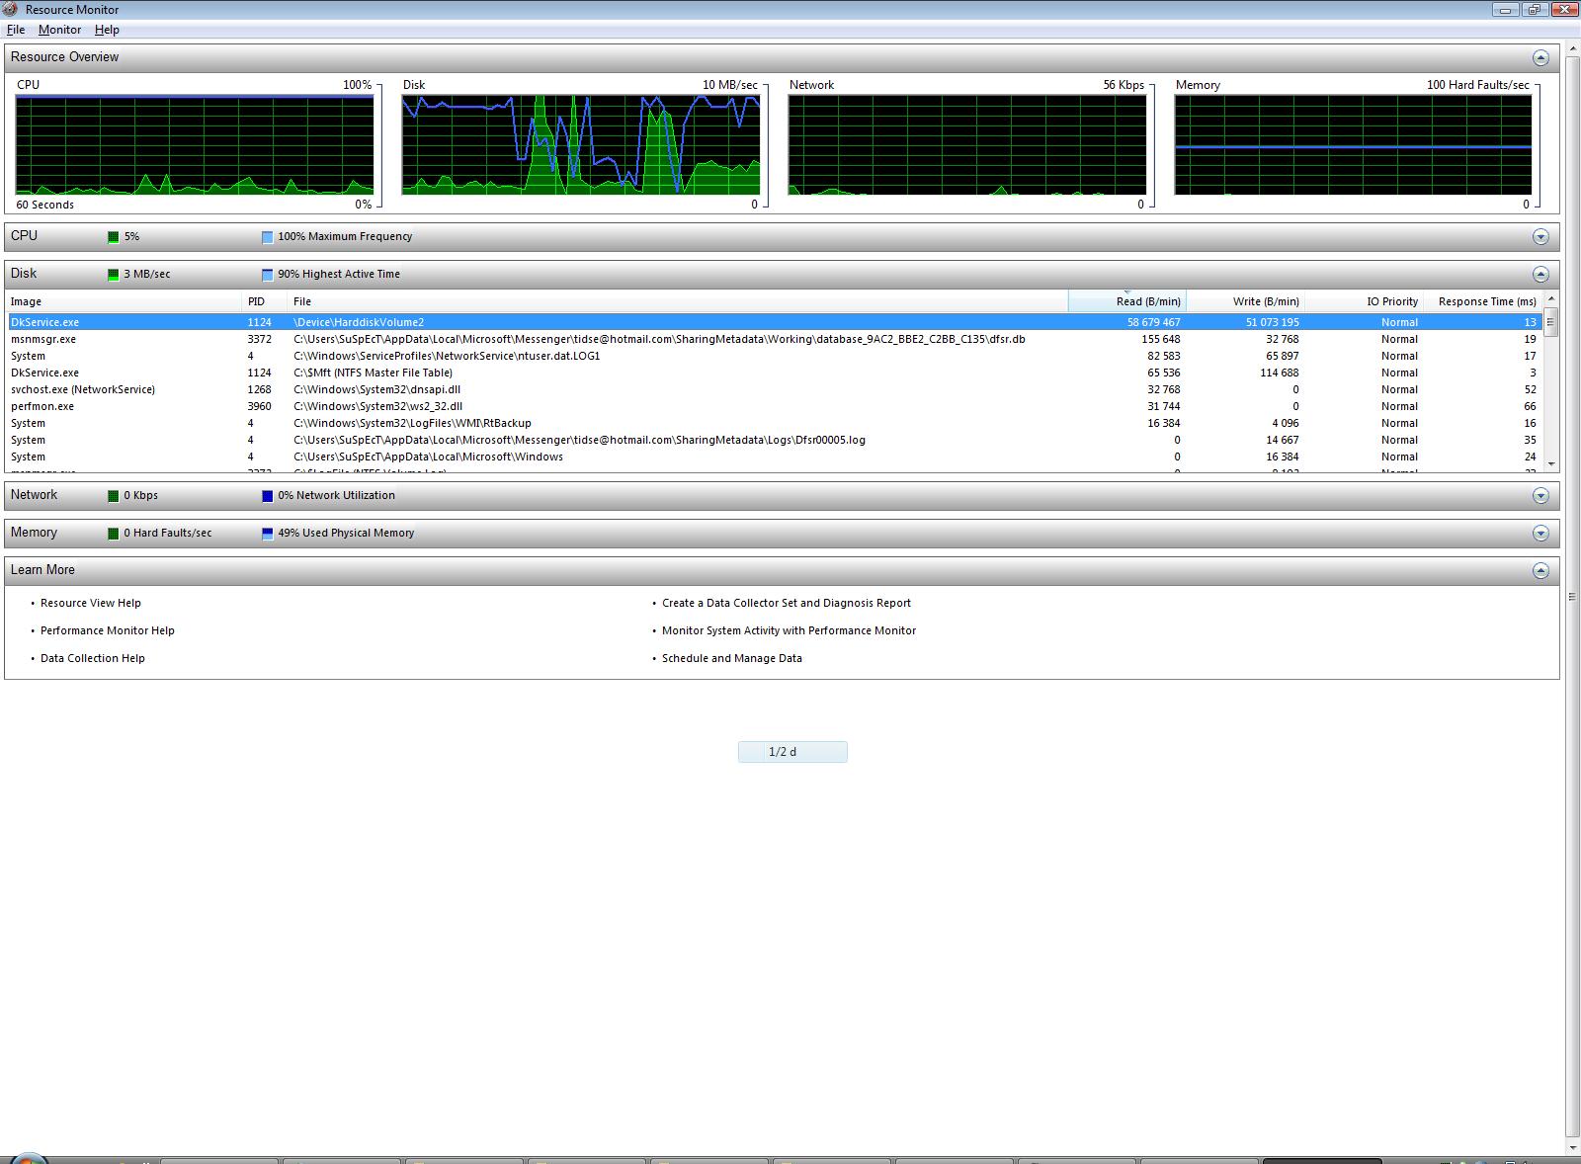This screenshot has width=1581, height=1164.
Task: Click the write value 51 073 195
Action: [x=1272, y=322]
